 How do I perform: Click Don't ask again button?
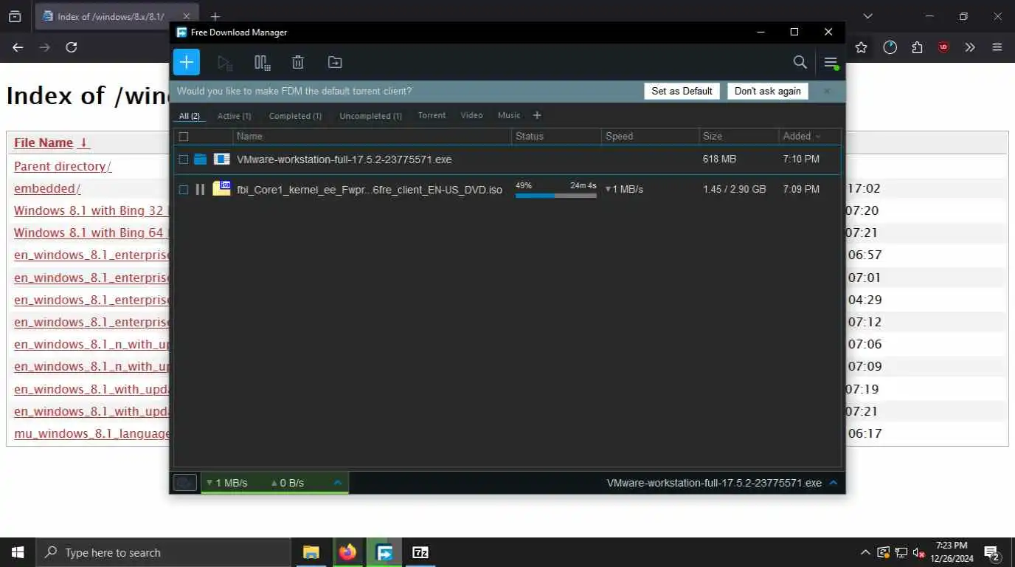[x=767, y=91]
